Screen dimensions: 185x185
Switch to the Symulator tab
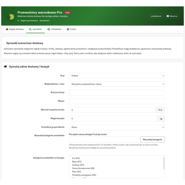point(36,29)
